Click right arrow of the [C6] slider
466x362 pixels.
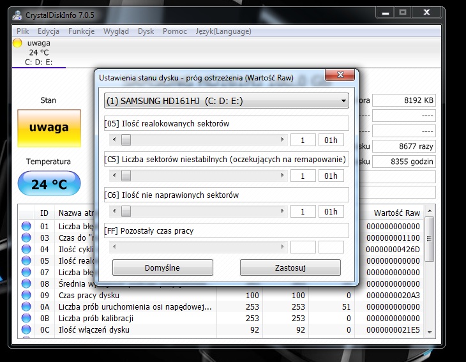pyautogui.click(x=282, y=211)
